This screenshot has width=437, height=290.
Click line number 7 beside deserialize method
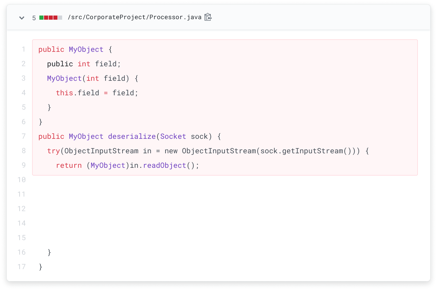[24, 136]
